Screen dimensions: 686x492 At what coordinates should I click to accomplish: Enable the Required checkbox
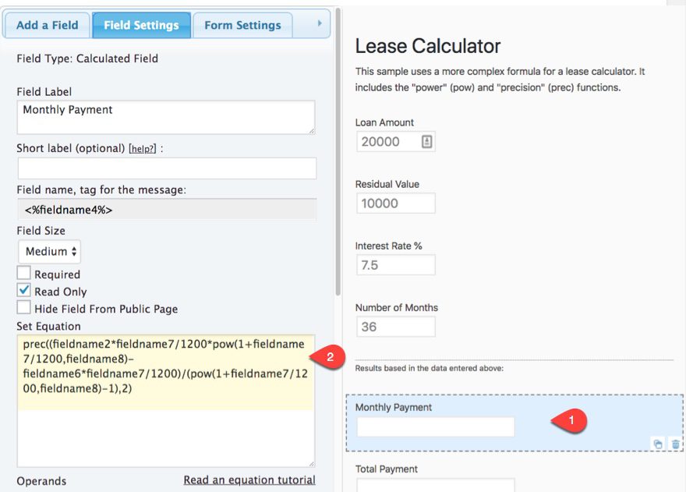click(23, 274)
